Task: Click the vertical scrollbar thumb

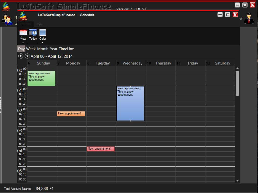Action: 237,83
